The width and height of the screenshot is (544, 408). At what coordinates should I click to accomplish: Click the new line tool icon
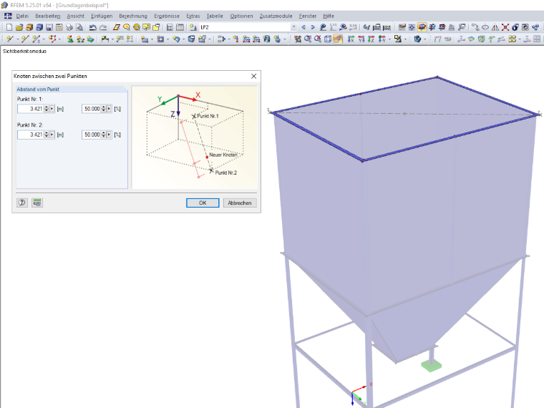click(x=24, y=39)
